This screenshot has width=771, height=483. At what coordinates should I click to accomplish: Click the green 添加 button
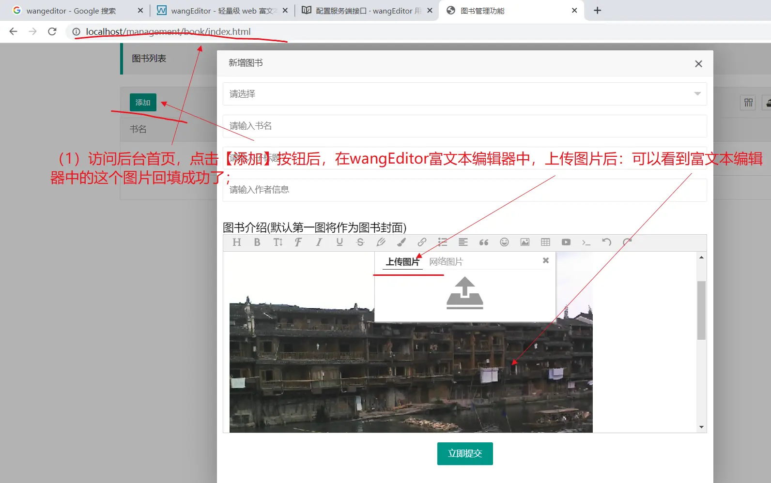tap(143, 103)
